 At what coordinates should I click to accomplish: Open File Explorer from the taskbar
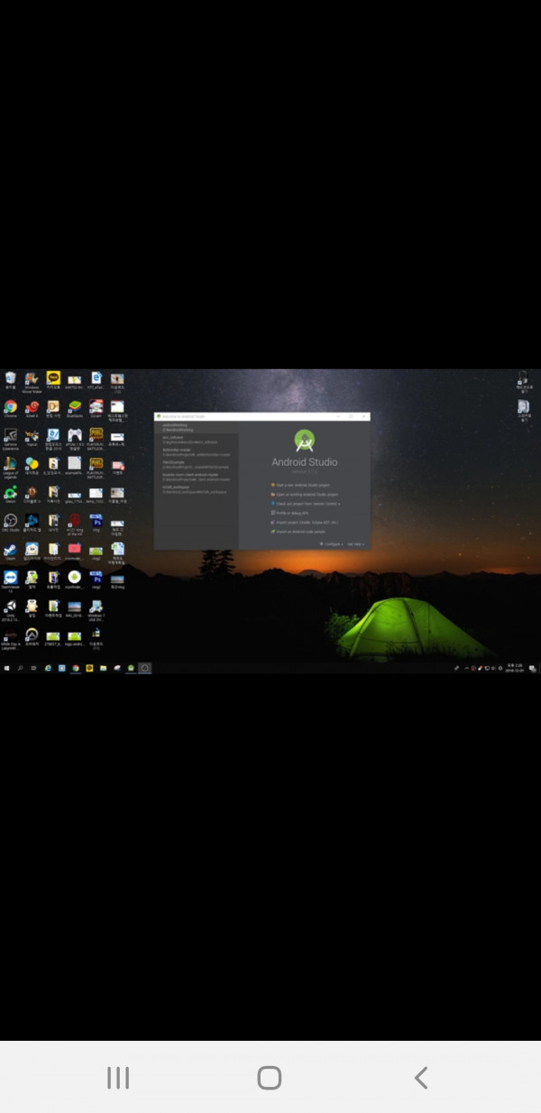point(103,668)
